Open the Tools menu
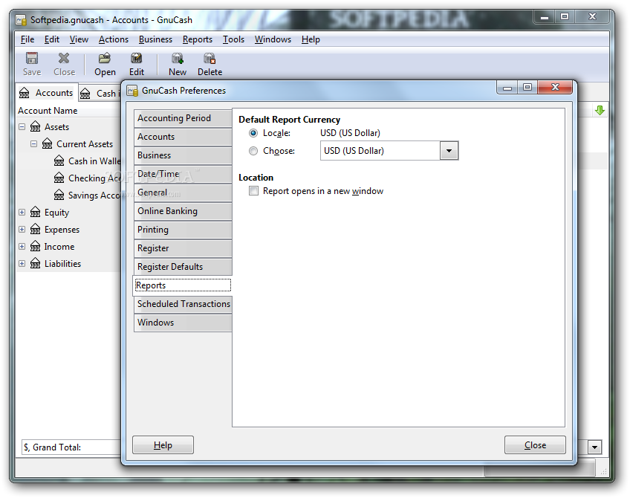The width and height of the screenshot is (630, 498). (234, 39)
